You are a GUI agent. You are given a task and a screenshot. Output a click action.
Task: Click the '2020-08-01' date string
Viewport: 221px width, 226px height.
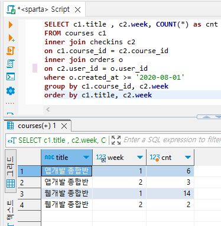tap(160, 77)
